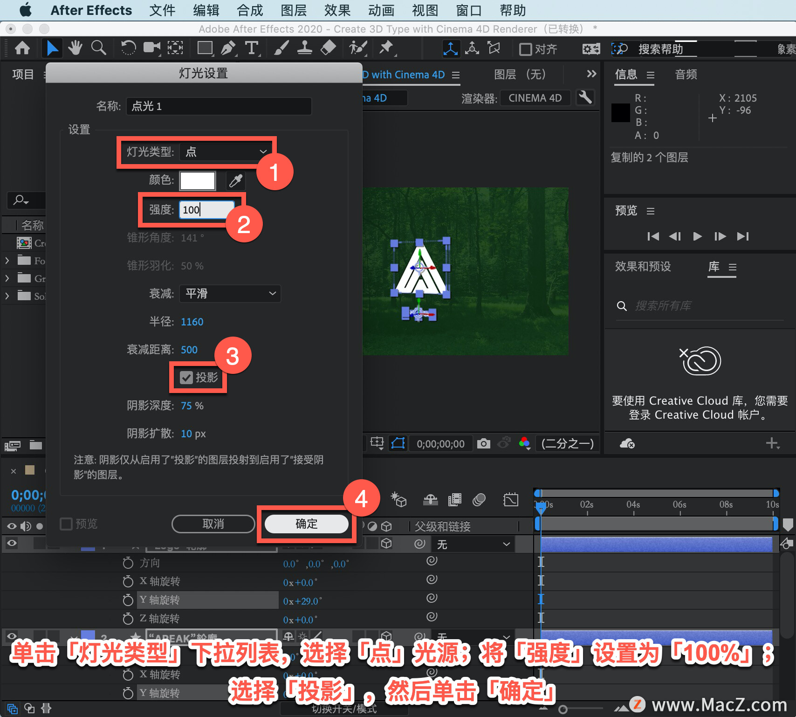Select the Puppet Pin tool
Viewport: 796px width, 717px height.
click(386, 48)
